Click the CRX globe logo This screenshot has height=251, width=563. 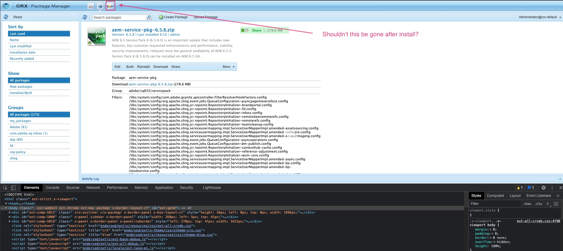(6, 6)
